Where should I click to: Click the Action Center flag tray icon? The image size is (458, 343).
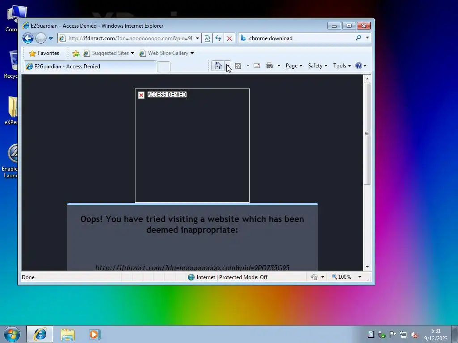393,335
